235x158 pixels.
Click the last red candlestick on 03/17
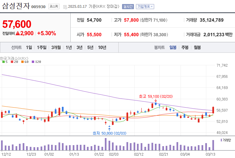[x=213, y=110]
